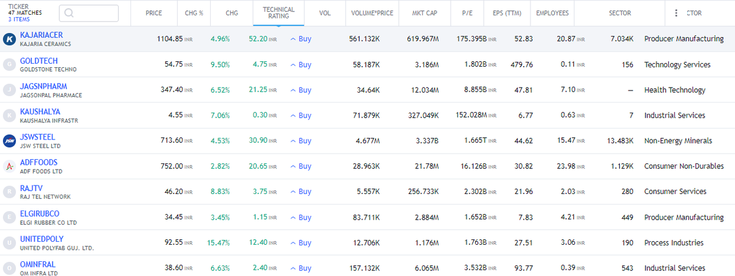
Task: Click the Buy rating for KAJARIACER
Action: click(x=301, y=39)
